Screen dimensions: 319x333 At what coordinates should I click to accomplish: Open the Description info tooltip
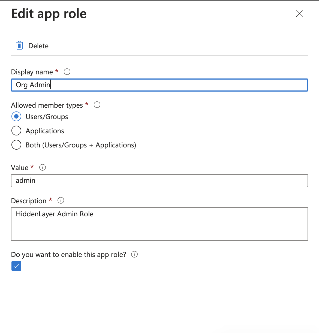click(61, 200)
